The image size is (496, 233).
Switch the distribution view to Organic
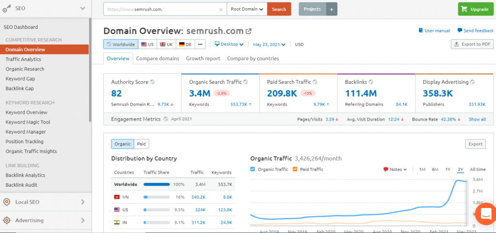[123, 144]
